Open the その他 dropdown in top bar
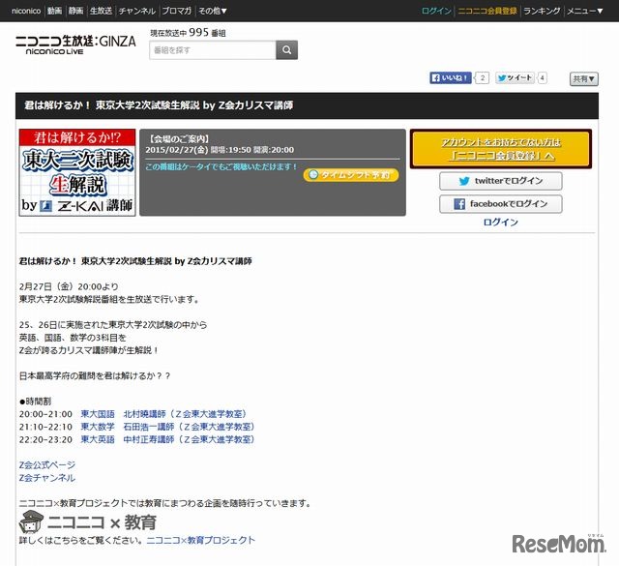This screenshot has height=566, width=619. [x=213, y=11]
